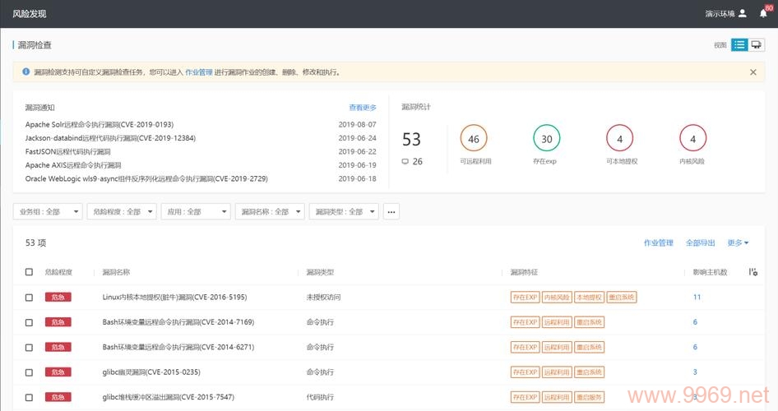
Task: Click the ellipsis more-filters button
Action: [391, 212]
